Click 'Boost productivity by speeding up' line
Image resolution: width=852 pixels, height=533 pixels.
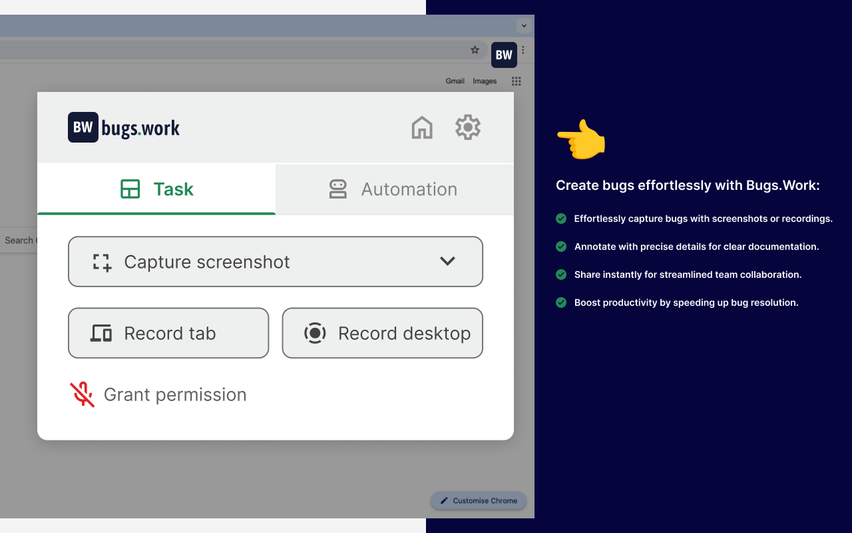point(686,302)
